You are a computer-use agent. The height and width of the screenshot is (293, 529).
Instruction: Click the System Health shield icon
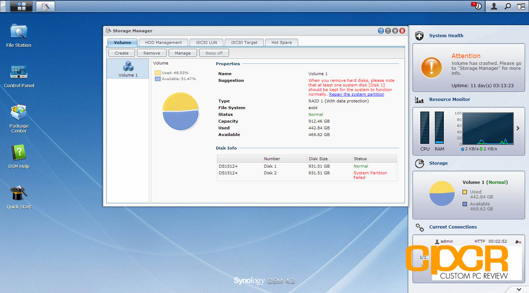pos(419,36)
